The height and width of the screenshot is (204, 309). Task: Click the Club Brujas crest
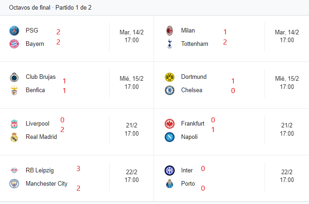[x=14, y=77]
